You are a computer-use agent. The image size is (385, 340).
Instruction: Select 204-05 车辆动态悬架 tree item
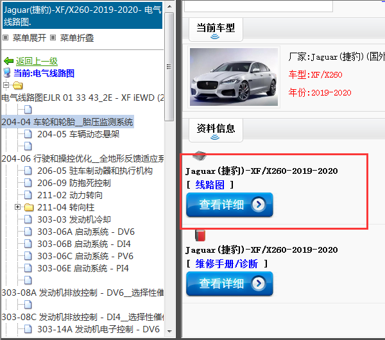(x=78, y=134)
